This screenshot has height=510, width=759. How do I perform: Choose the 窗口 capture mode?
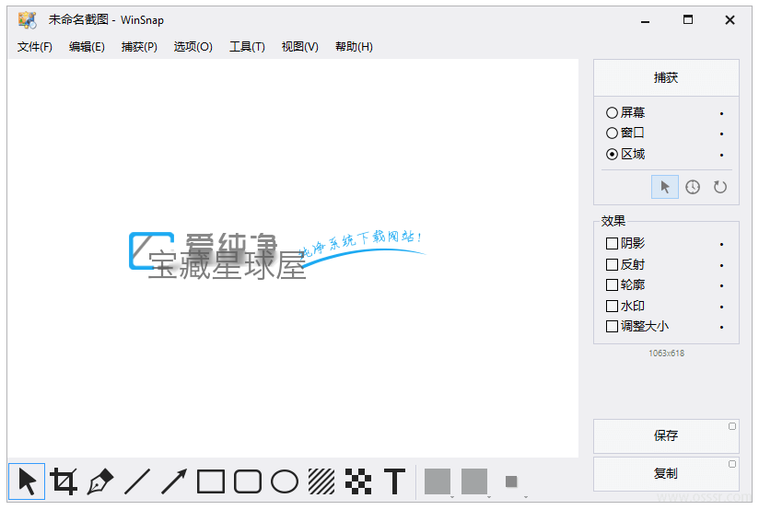pyautogui.click(x=625, y=133)
